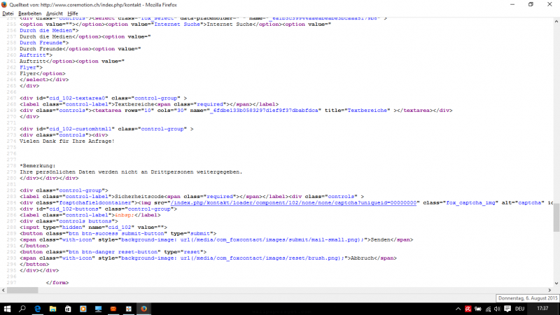Click the '*Bemerkung:' source line
Screen dimensions: 560x315
point(38,166)
